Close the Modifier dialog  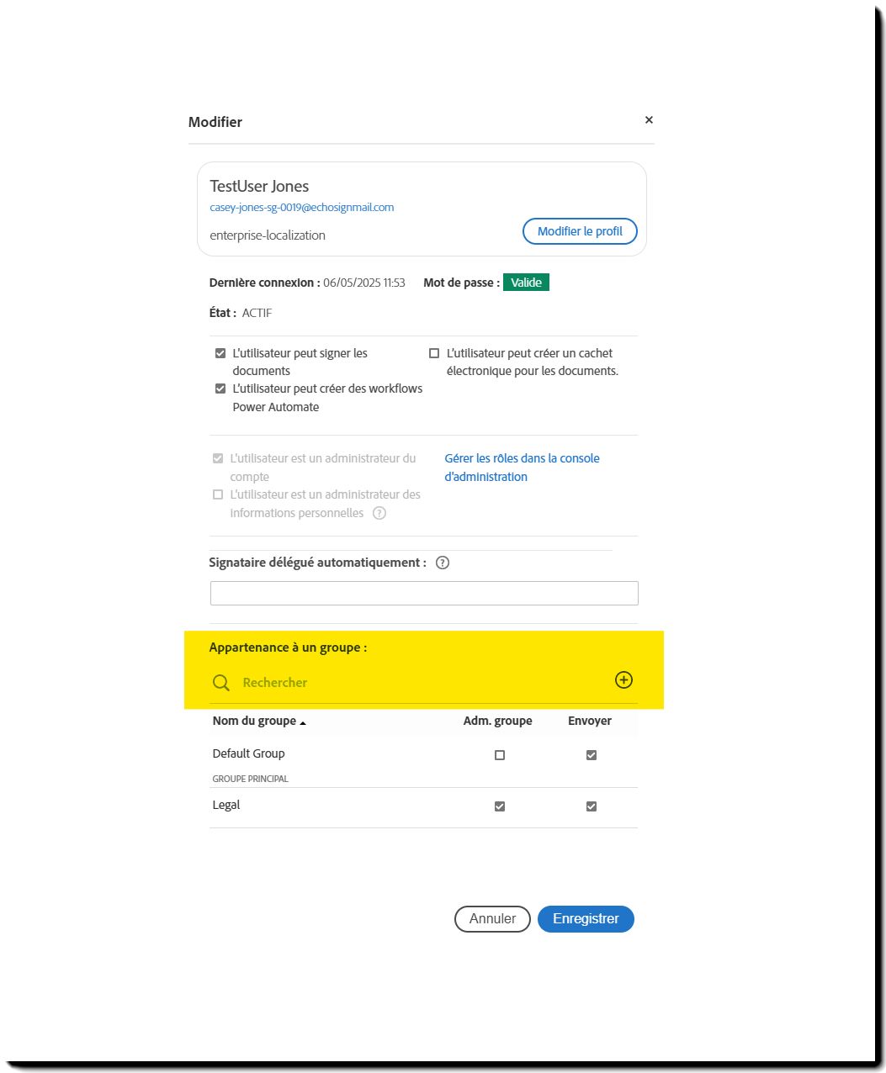point(649,120)
